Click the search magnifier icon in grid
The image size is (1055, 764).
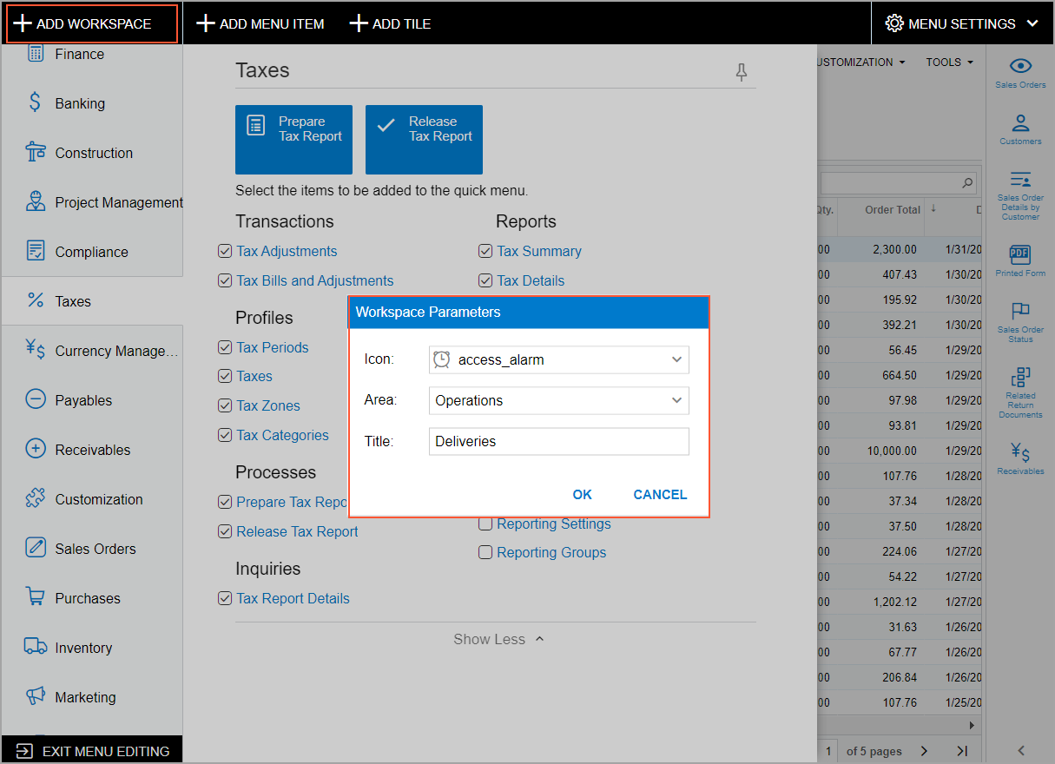coord(967,183)
